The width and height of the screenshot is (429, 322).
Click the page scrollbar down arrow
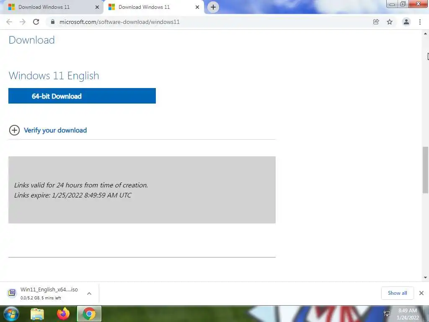tap(425, 278)
